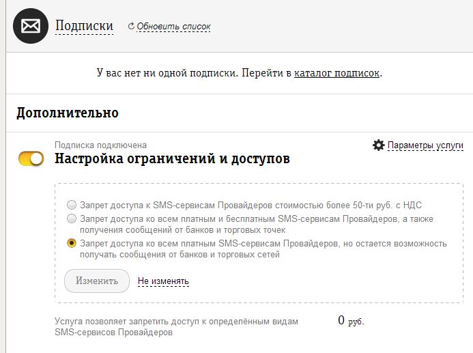The width and height of the screenshot is (473, 353).
Task: Click the service description text below the options
Action: click(x=176, y=326)
